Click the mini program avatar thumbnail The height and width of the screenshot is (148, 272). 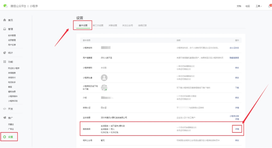coord(104,78)
